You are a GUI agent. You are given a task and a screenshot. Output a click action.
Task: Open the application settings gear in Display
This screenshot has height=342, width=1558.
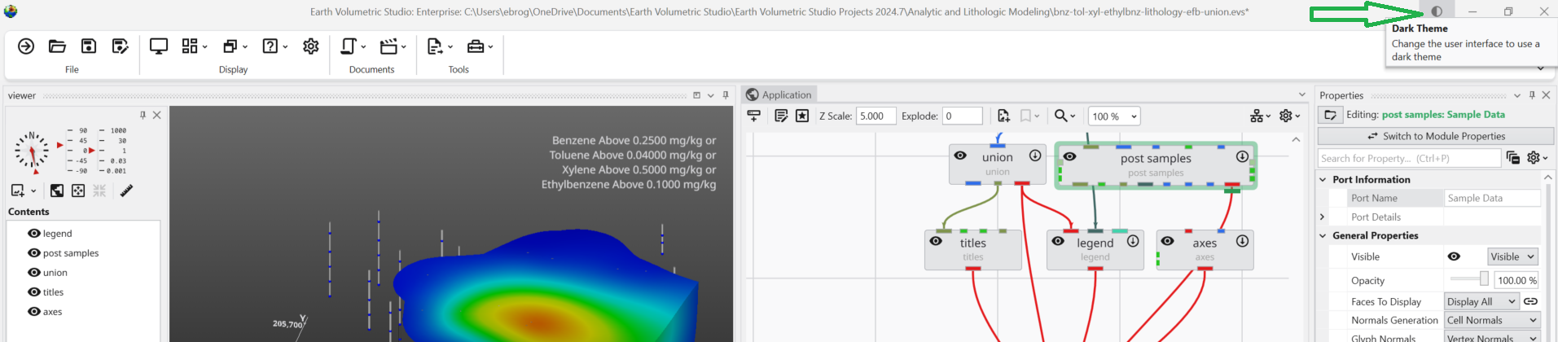pos(310,46)
